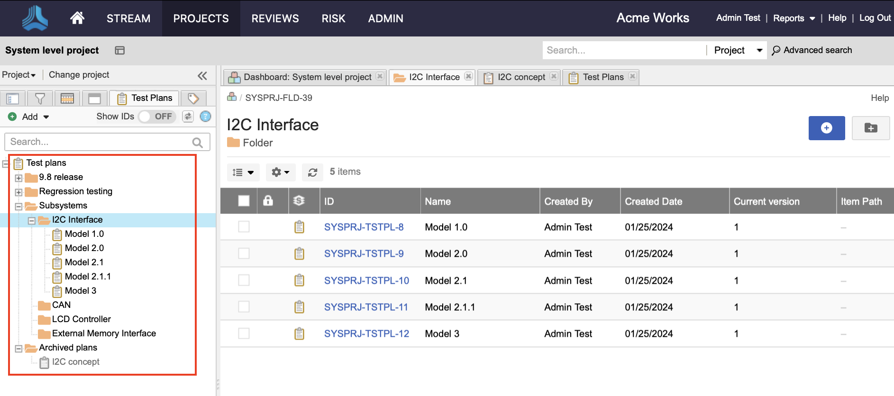Open the ADMIN section

point(386,18)
